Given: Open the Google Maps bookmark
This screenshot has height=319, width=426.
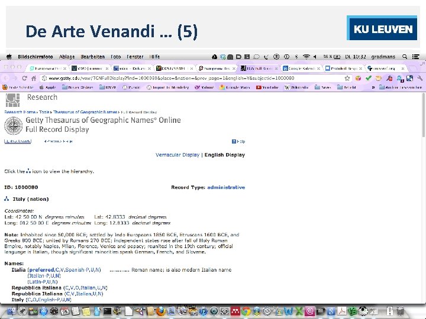Looking at the screenshot, I should (x=235, y=87).
